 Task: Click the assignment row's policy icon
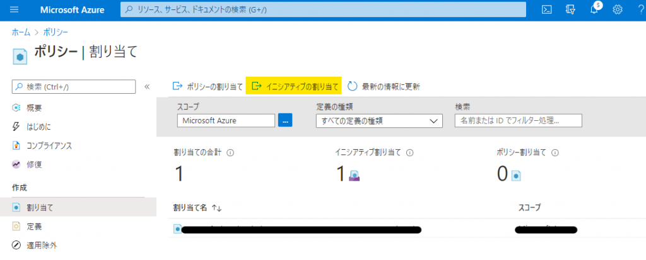[177, 229]
